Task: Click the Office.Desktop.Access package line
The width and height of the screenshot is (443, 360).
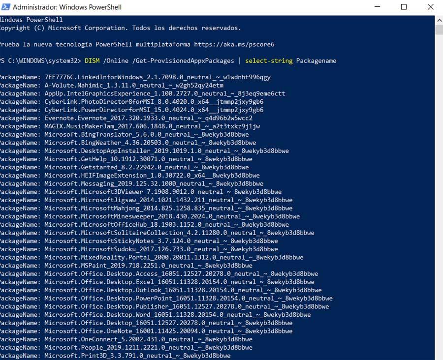Action: coord(159,273)
